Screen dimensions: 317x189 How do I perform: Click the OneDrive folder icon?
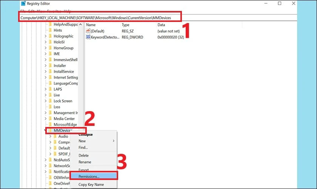tap(50, 183)
